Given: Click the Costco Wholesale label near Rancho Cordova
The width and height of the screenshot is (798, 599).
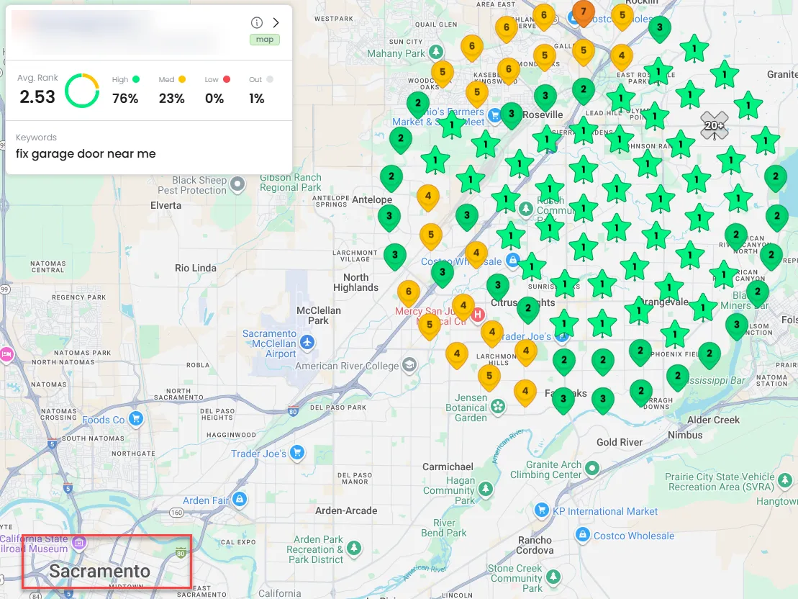Looking at the screenshot, I should pos(634,536).
